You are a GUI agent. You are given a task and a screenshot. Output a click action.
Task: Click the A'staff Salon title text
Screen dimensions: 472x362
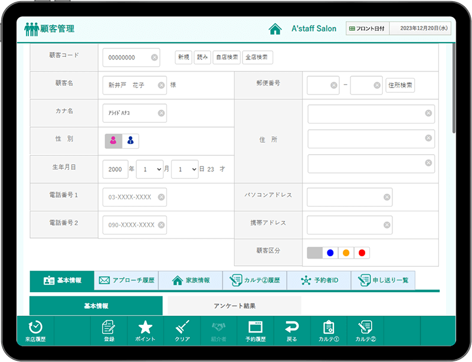click(x=314, y=28)
